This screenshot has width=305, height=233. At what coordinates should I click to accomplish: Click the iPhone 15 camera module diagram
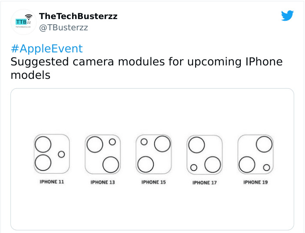pyautogui.click(x=154, y=154)
